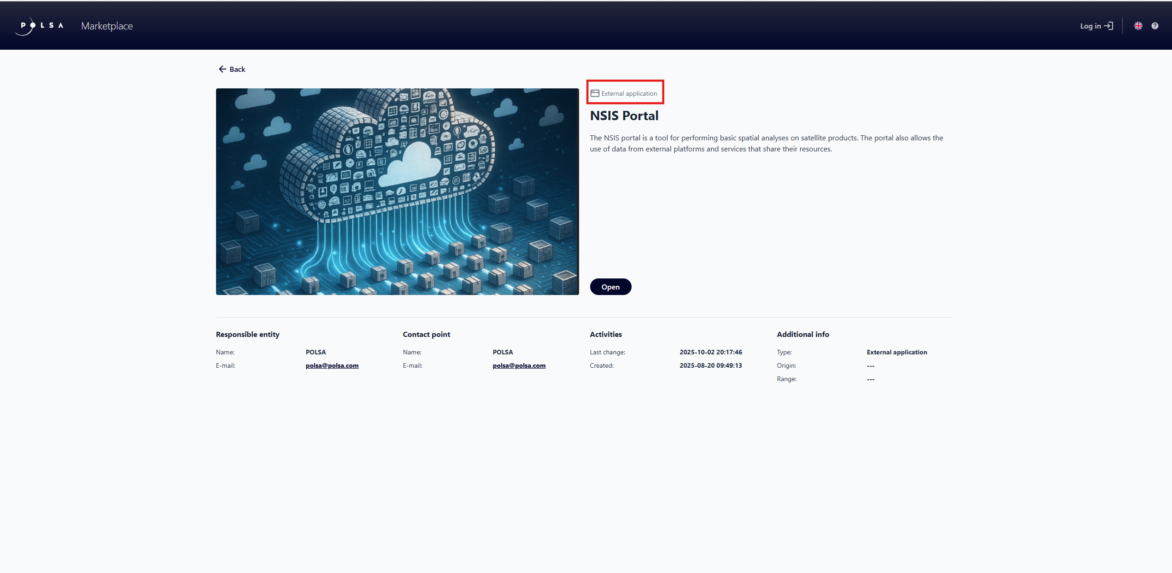This screenshot has width=1172, height=573.
Task: Click the POLSA logo
Action: tap(39, 26)
